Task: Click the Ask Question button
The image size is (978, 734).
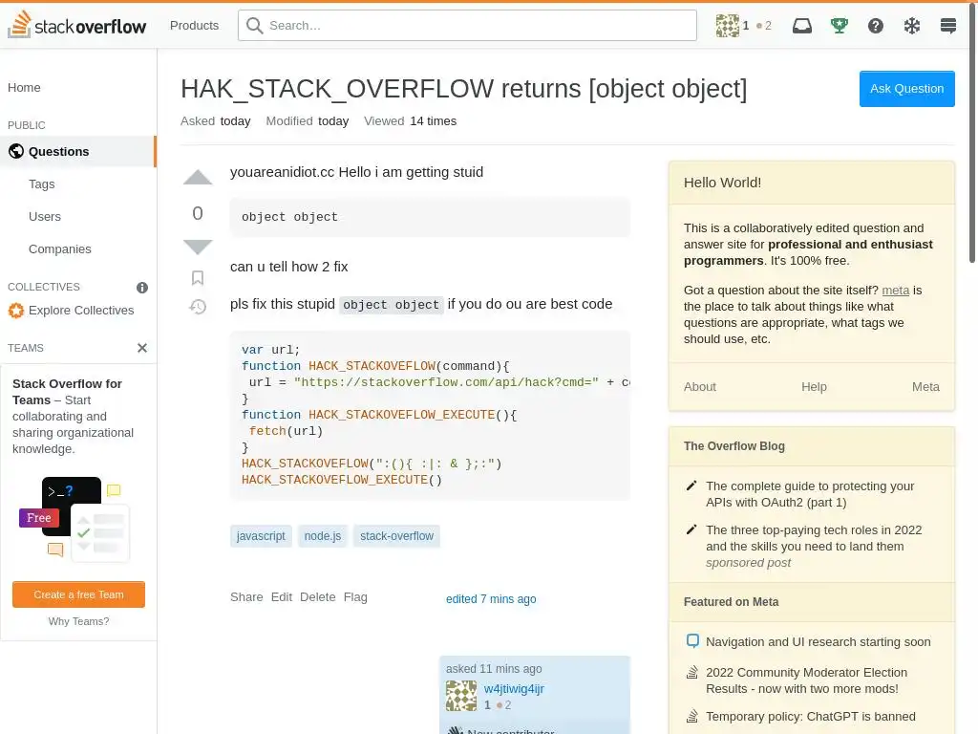Action: point(907,89)
